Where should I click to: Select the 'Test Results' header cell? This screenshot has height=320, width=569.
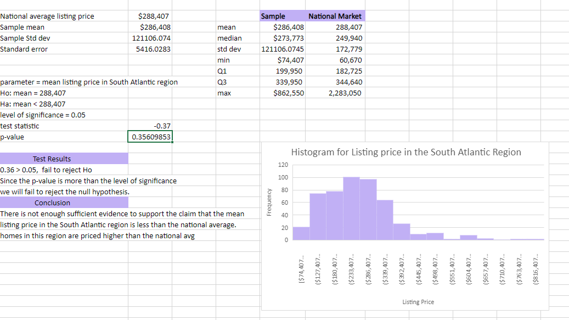64,159
